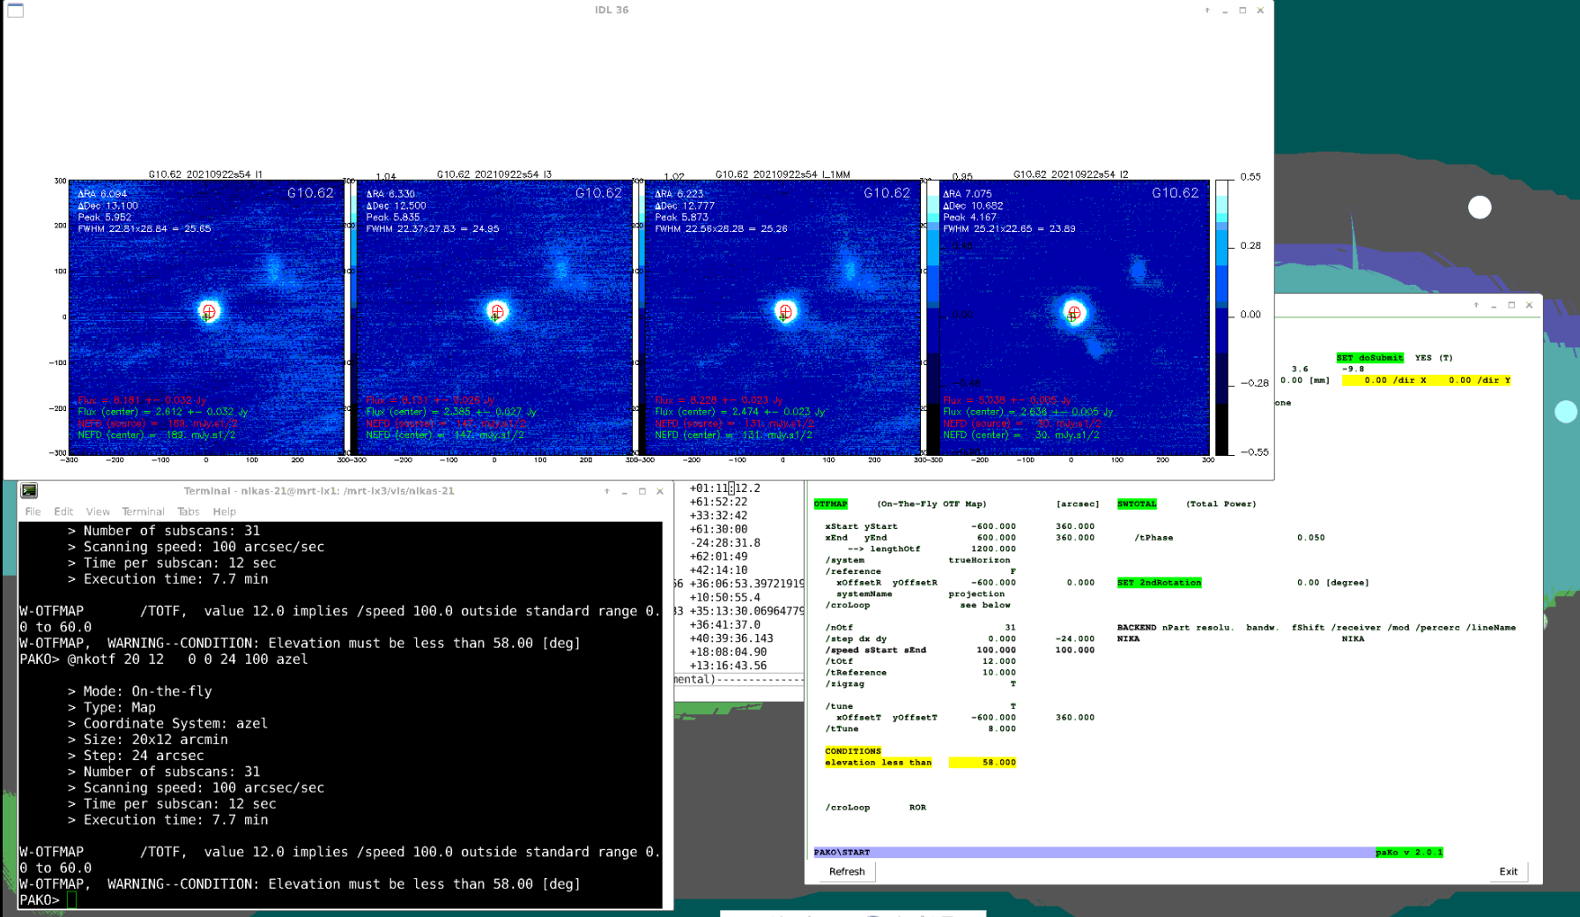1580x917 pixels.
Task: Click the IDL 36 window menu icon
Action: pos(16,11)
